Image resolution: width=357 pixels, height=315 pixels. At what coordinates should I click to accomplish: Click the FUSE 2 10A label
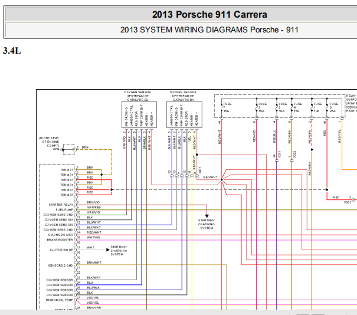(283, 107)
